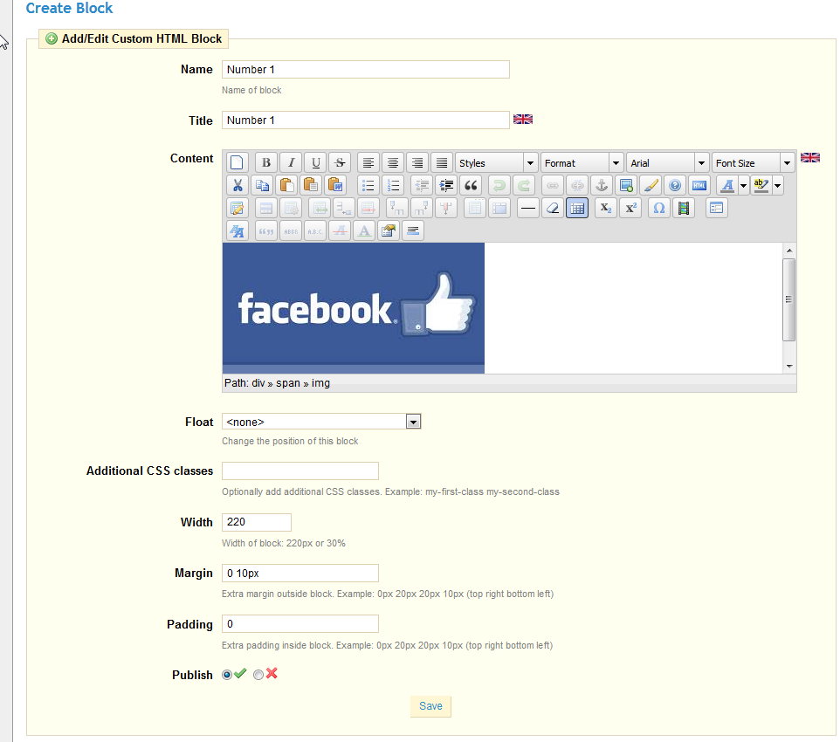Screen dimensions: 840x742
Task: Center align the text
Action: point(393,163)
